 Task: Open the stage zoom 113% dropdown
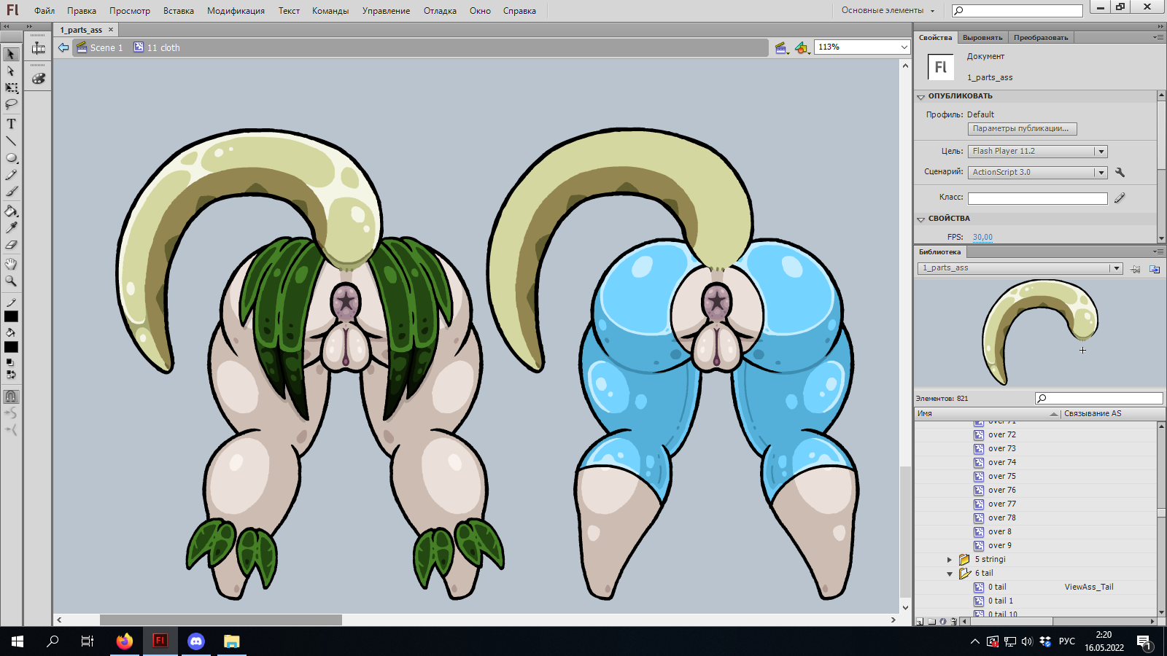(x=904, y=47)
